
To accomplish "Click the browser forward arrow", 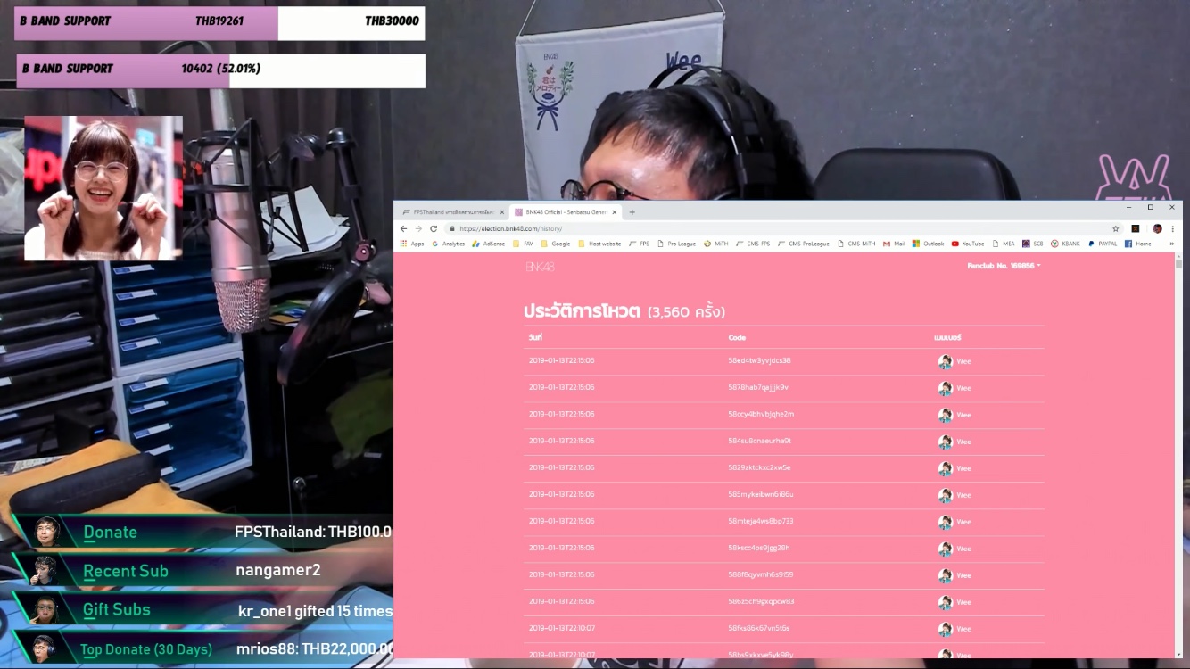I will pos(418,228).
